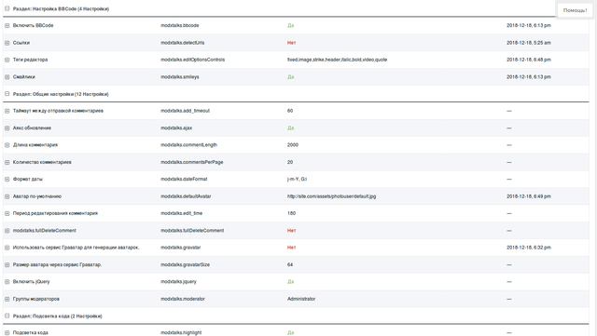The height and width of the screenshot is (336, 597).
Task: Select the key modxtalks.smileys
Action: [180, 76]
